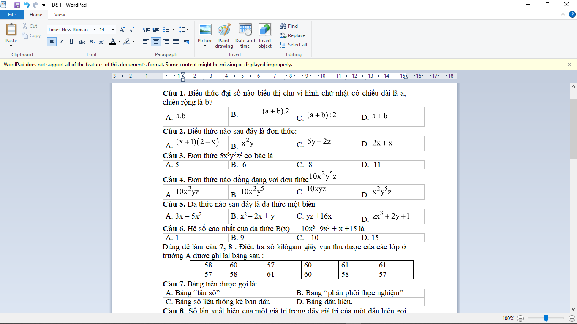The height and width of the screenshot is (324, 577).
Task: Click the Replace button
Action: point(293,35)
